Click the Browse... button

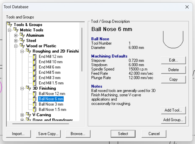[78, 134]
